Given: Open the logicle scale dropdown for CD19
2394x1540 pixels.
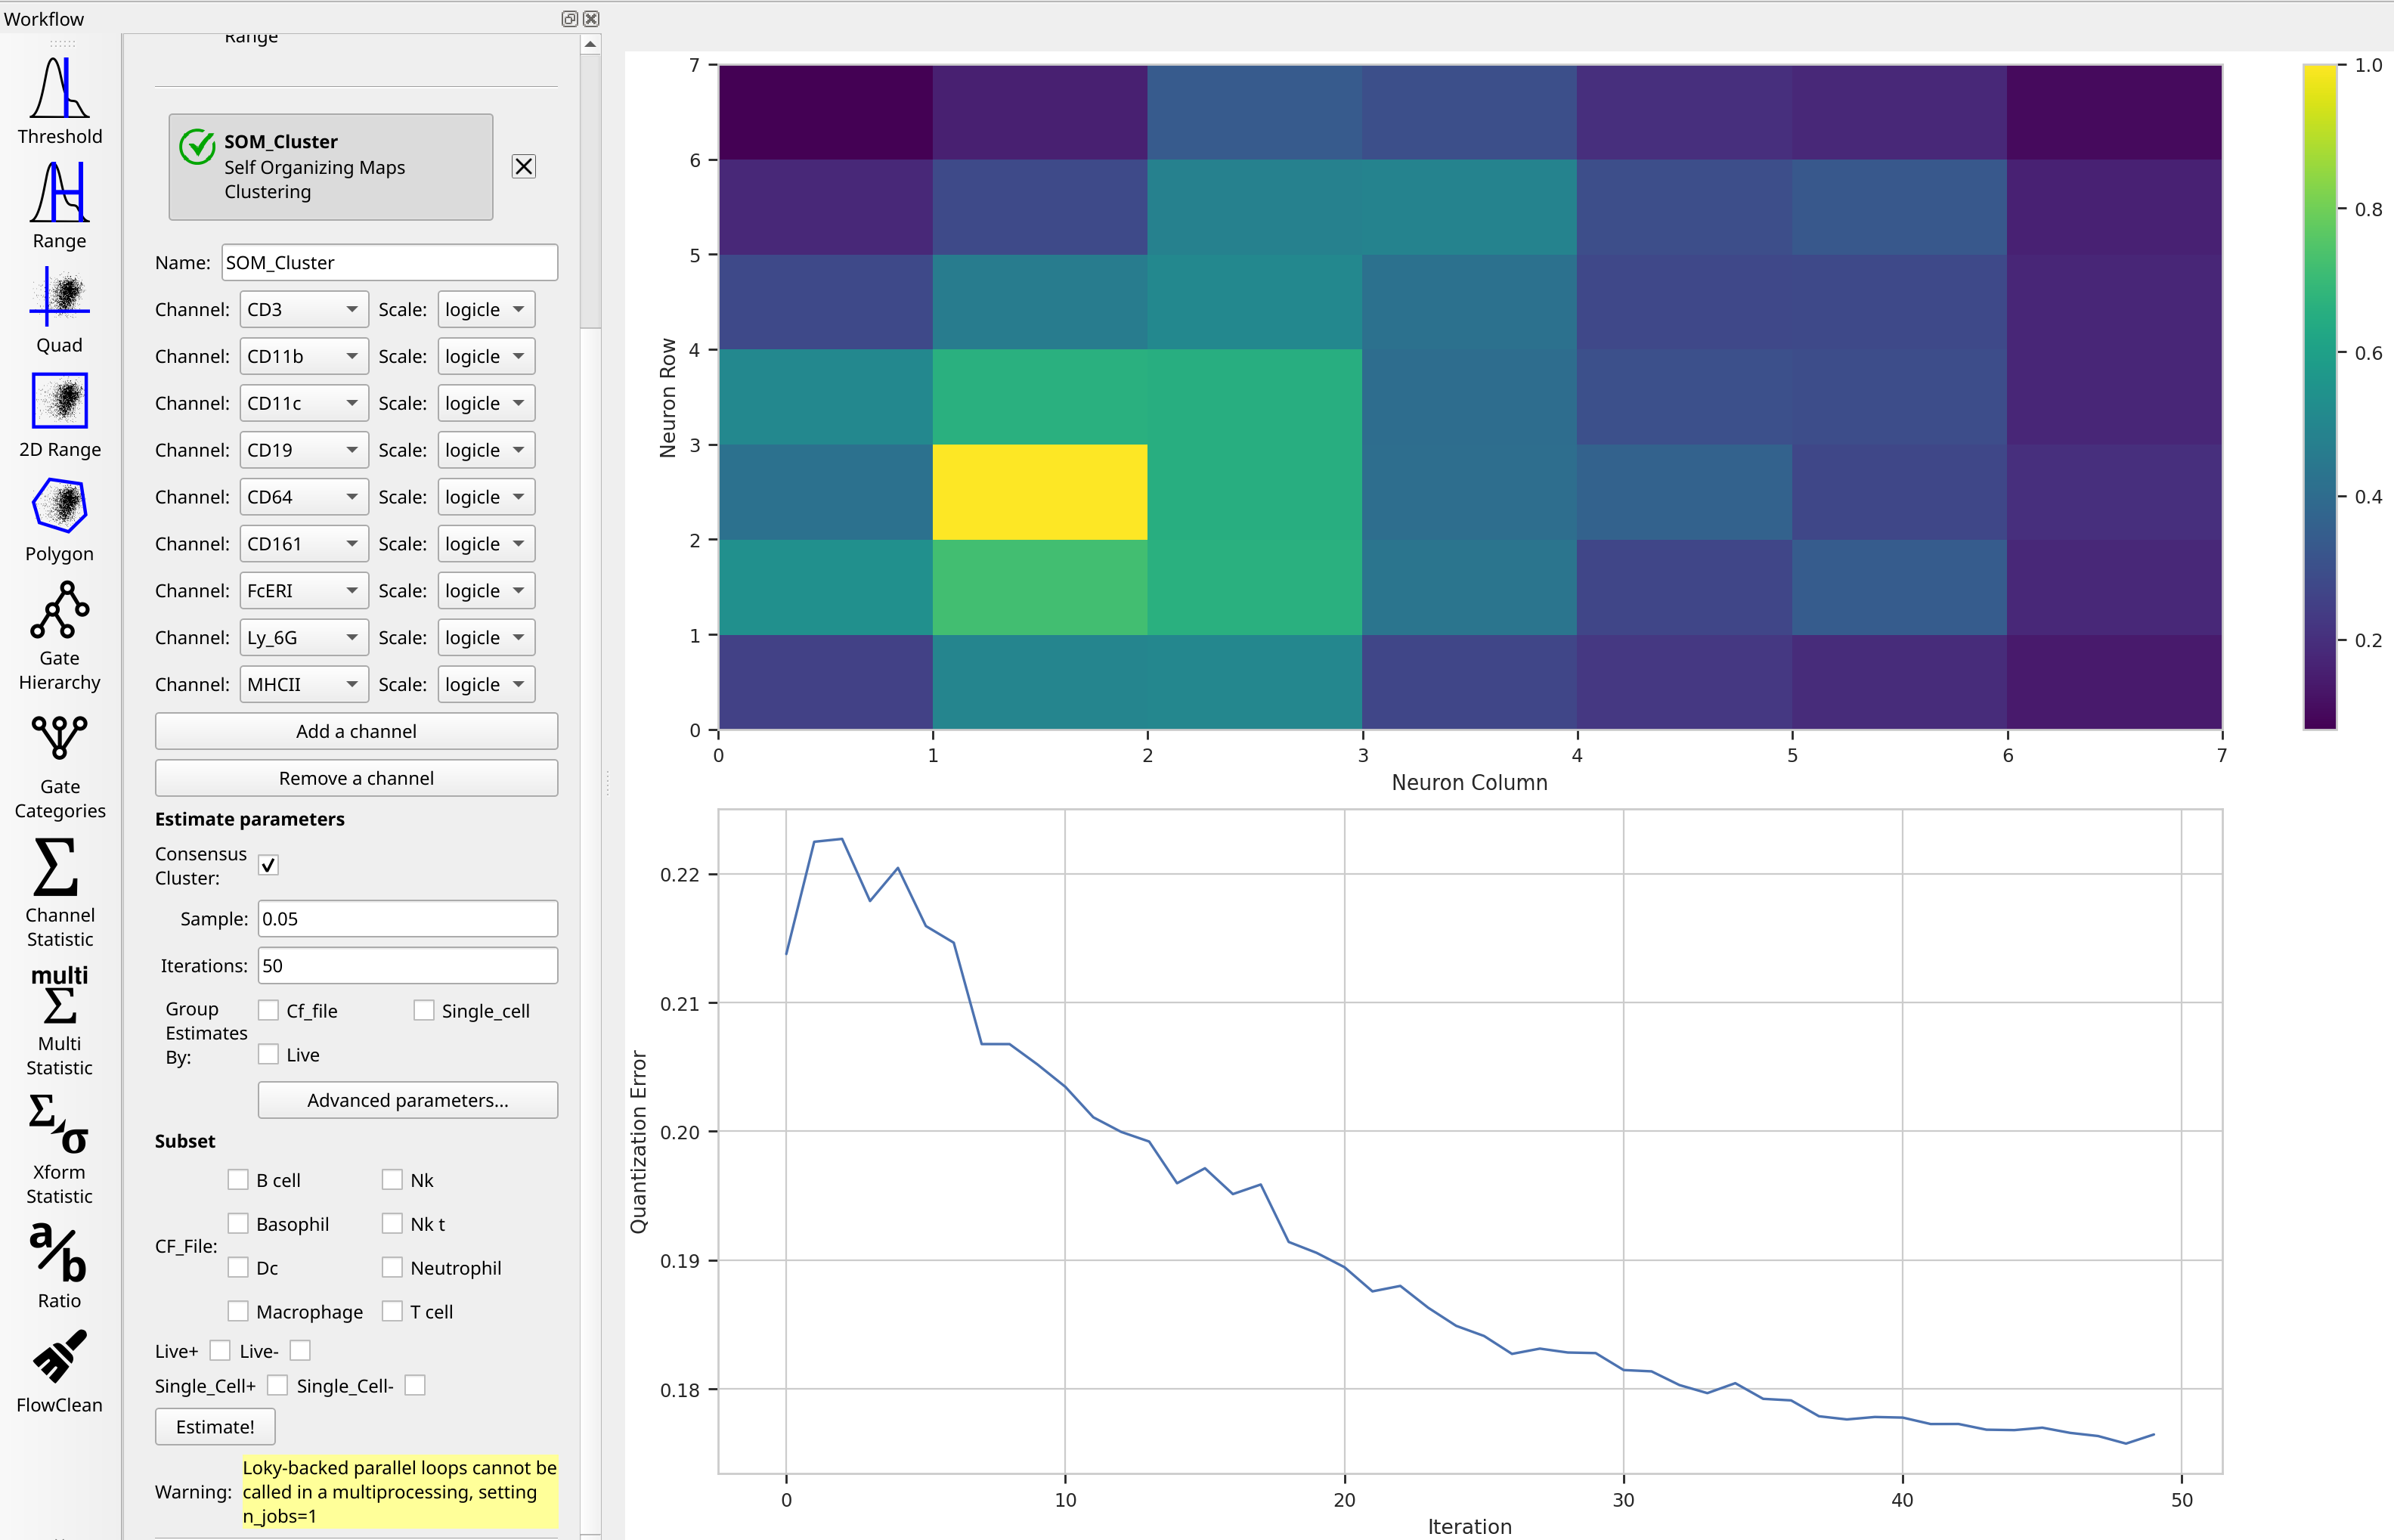Looking at the screenshot, I should pos(486,450).
